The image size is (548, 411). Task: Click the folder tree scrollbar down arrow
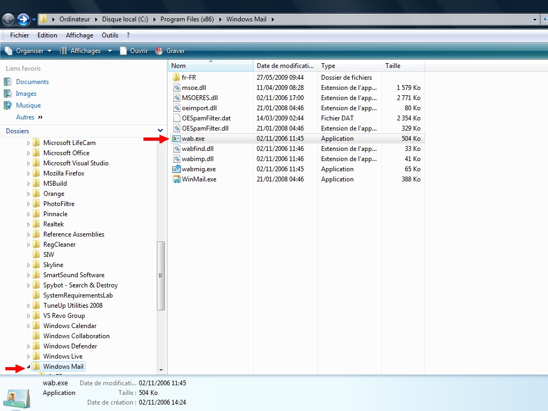tap(161, 370)
